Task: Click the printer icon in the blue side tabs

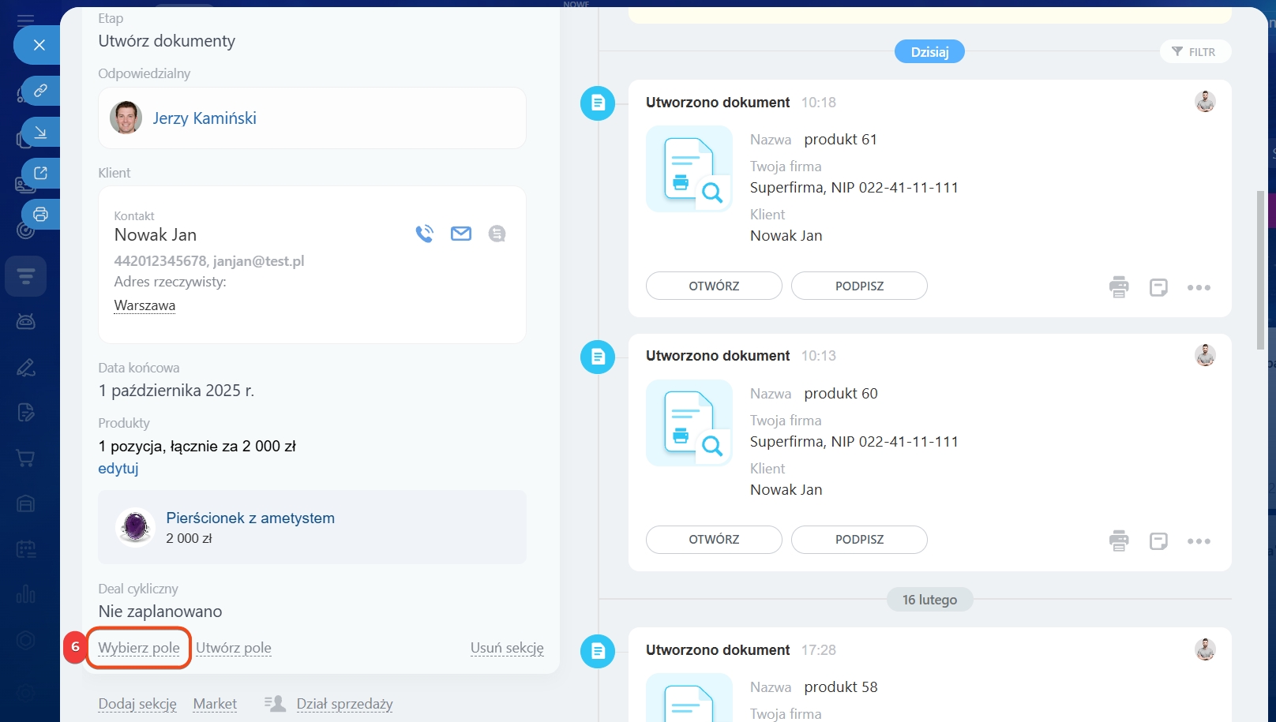Action: pyautogui.click(x=40, y=214)
